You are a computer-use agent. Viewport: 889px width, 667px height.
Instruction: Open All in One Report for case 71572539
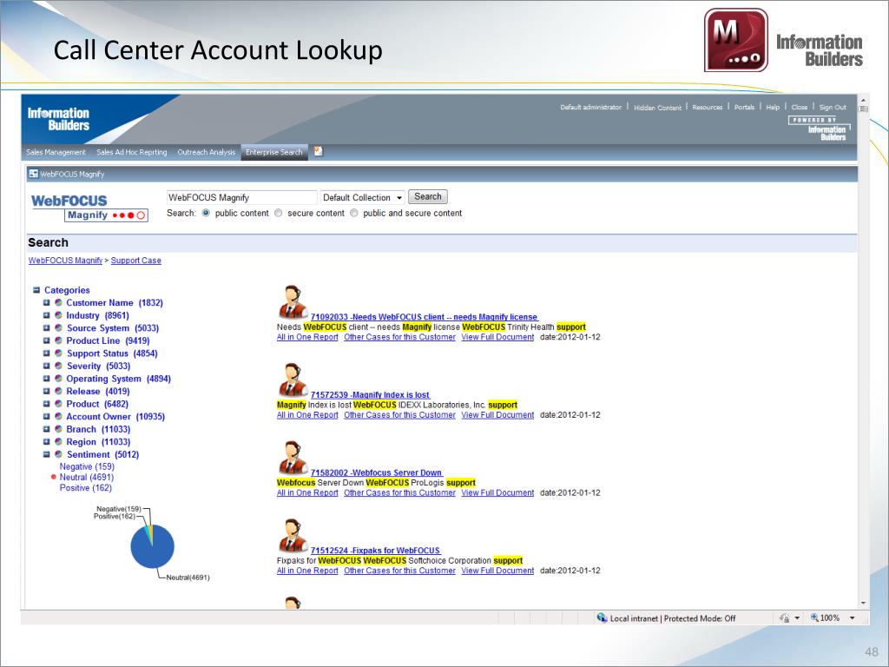307,414
